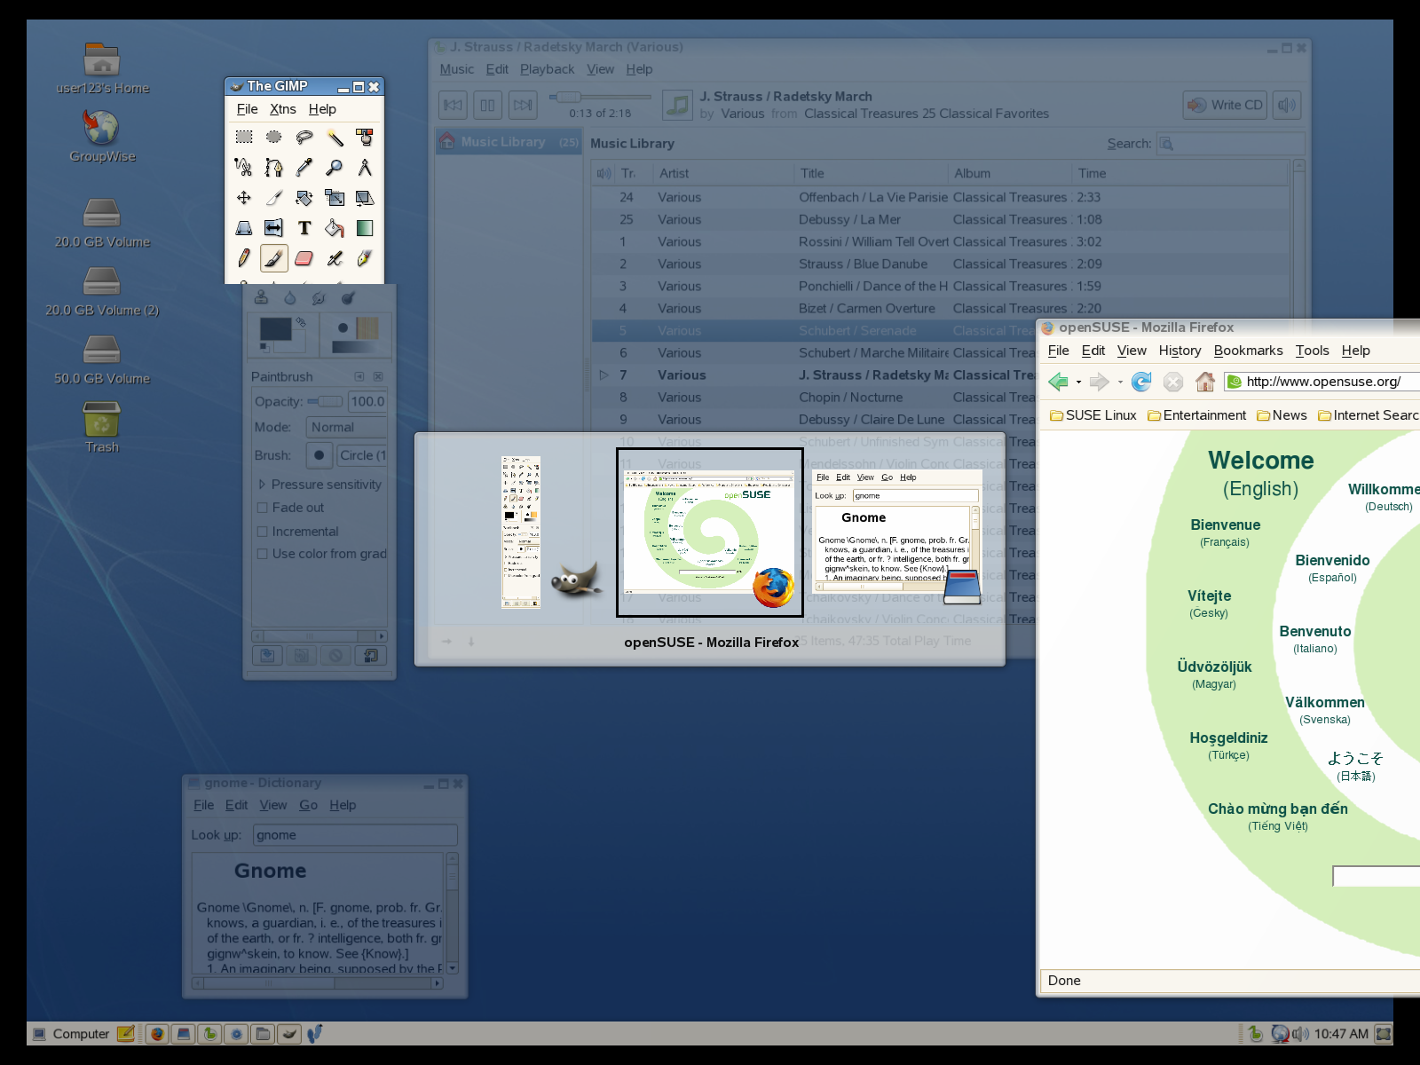Select the Paths tool in GIMP

click(274, 167)
